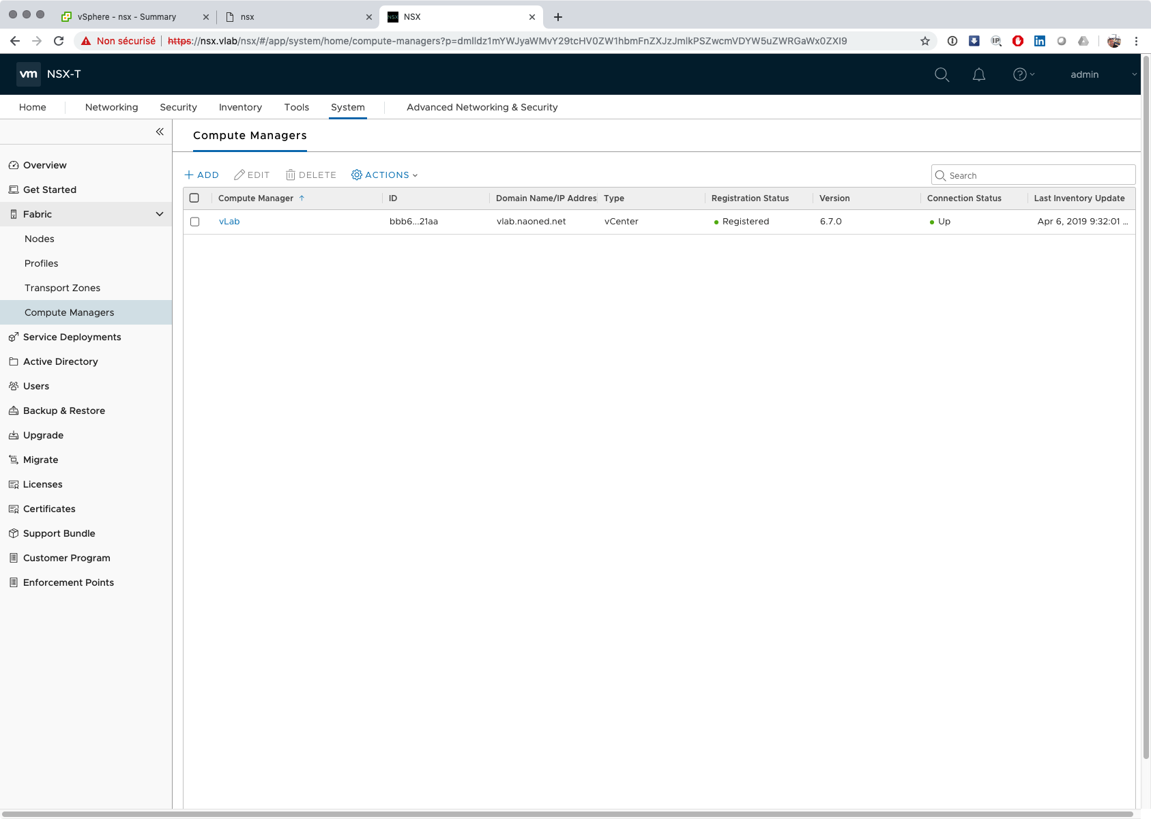Collapse the sidebar with double chevron
The width and height of the screenshot is (1151, 819).
click(x=160, y=132)
